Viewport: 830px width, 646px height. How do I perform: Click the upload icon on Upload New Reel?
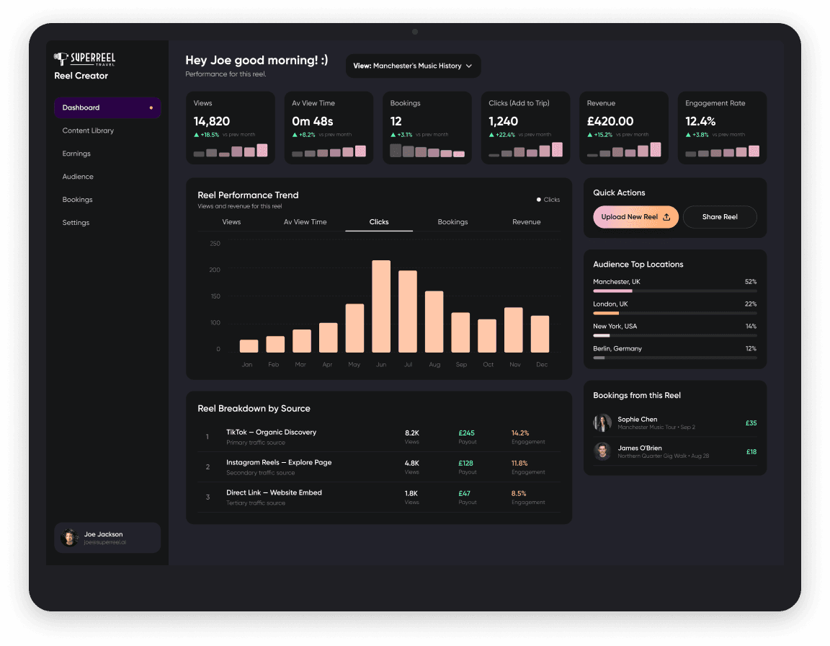tap(666, 217)
